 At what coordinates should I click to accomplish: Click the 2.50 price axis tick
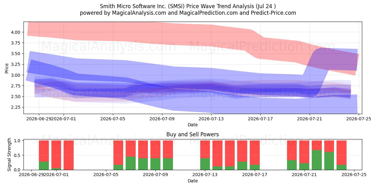pyautogui.click(x=16, y=97)
